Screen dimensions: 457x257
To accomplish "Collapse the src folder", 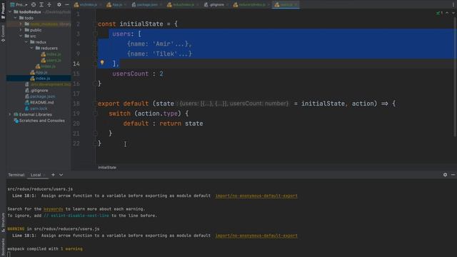I will pyautogui.click(x=21, y=36).
